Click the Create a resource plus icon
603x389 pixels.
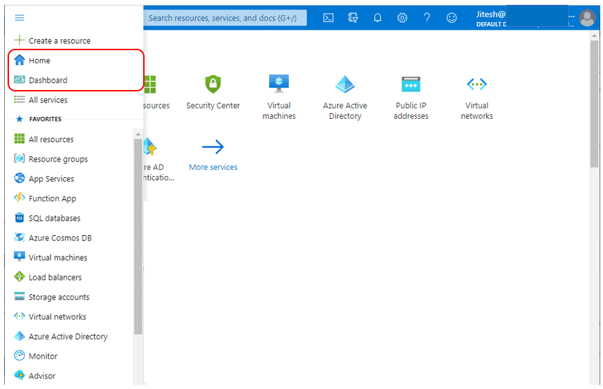click(19, 40)
